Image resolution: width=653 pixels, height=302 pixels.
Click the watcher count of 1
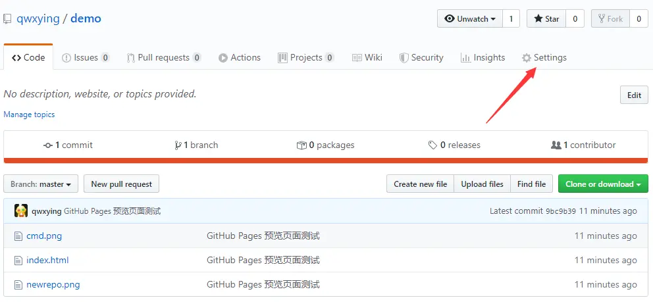tap(511, 18)
